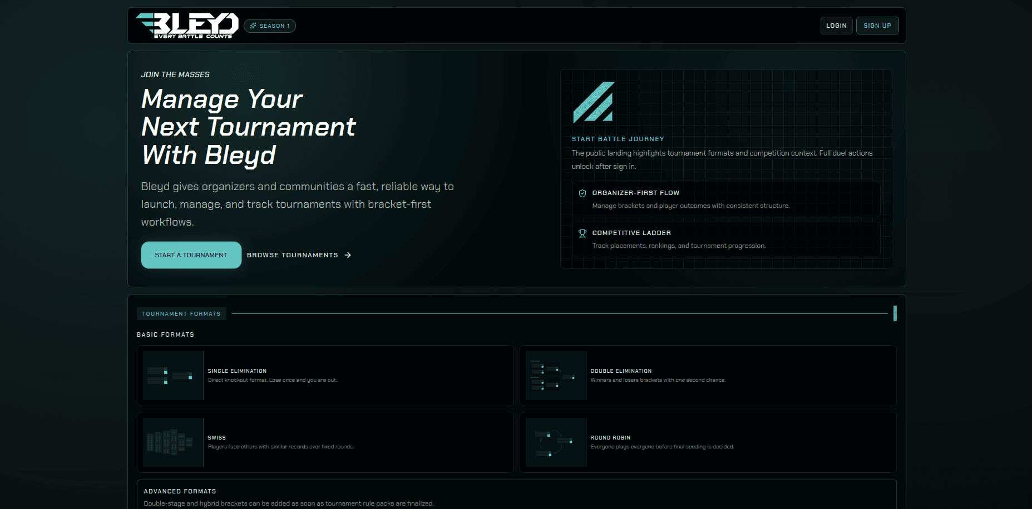This screenshot has height=509, width=1032.
Task: Open the Round Robin format thumbnail
Action: [556, 442]
